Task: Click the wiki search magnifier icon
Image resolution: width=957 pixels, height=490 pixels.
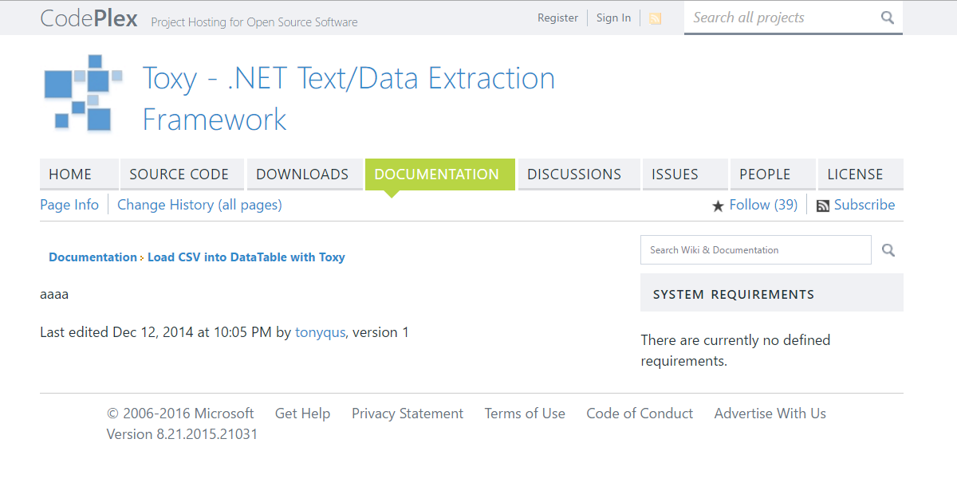Action: (888, 250)
